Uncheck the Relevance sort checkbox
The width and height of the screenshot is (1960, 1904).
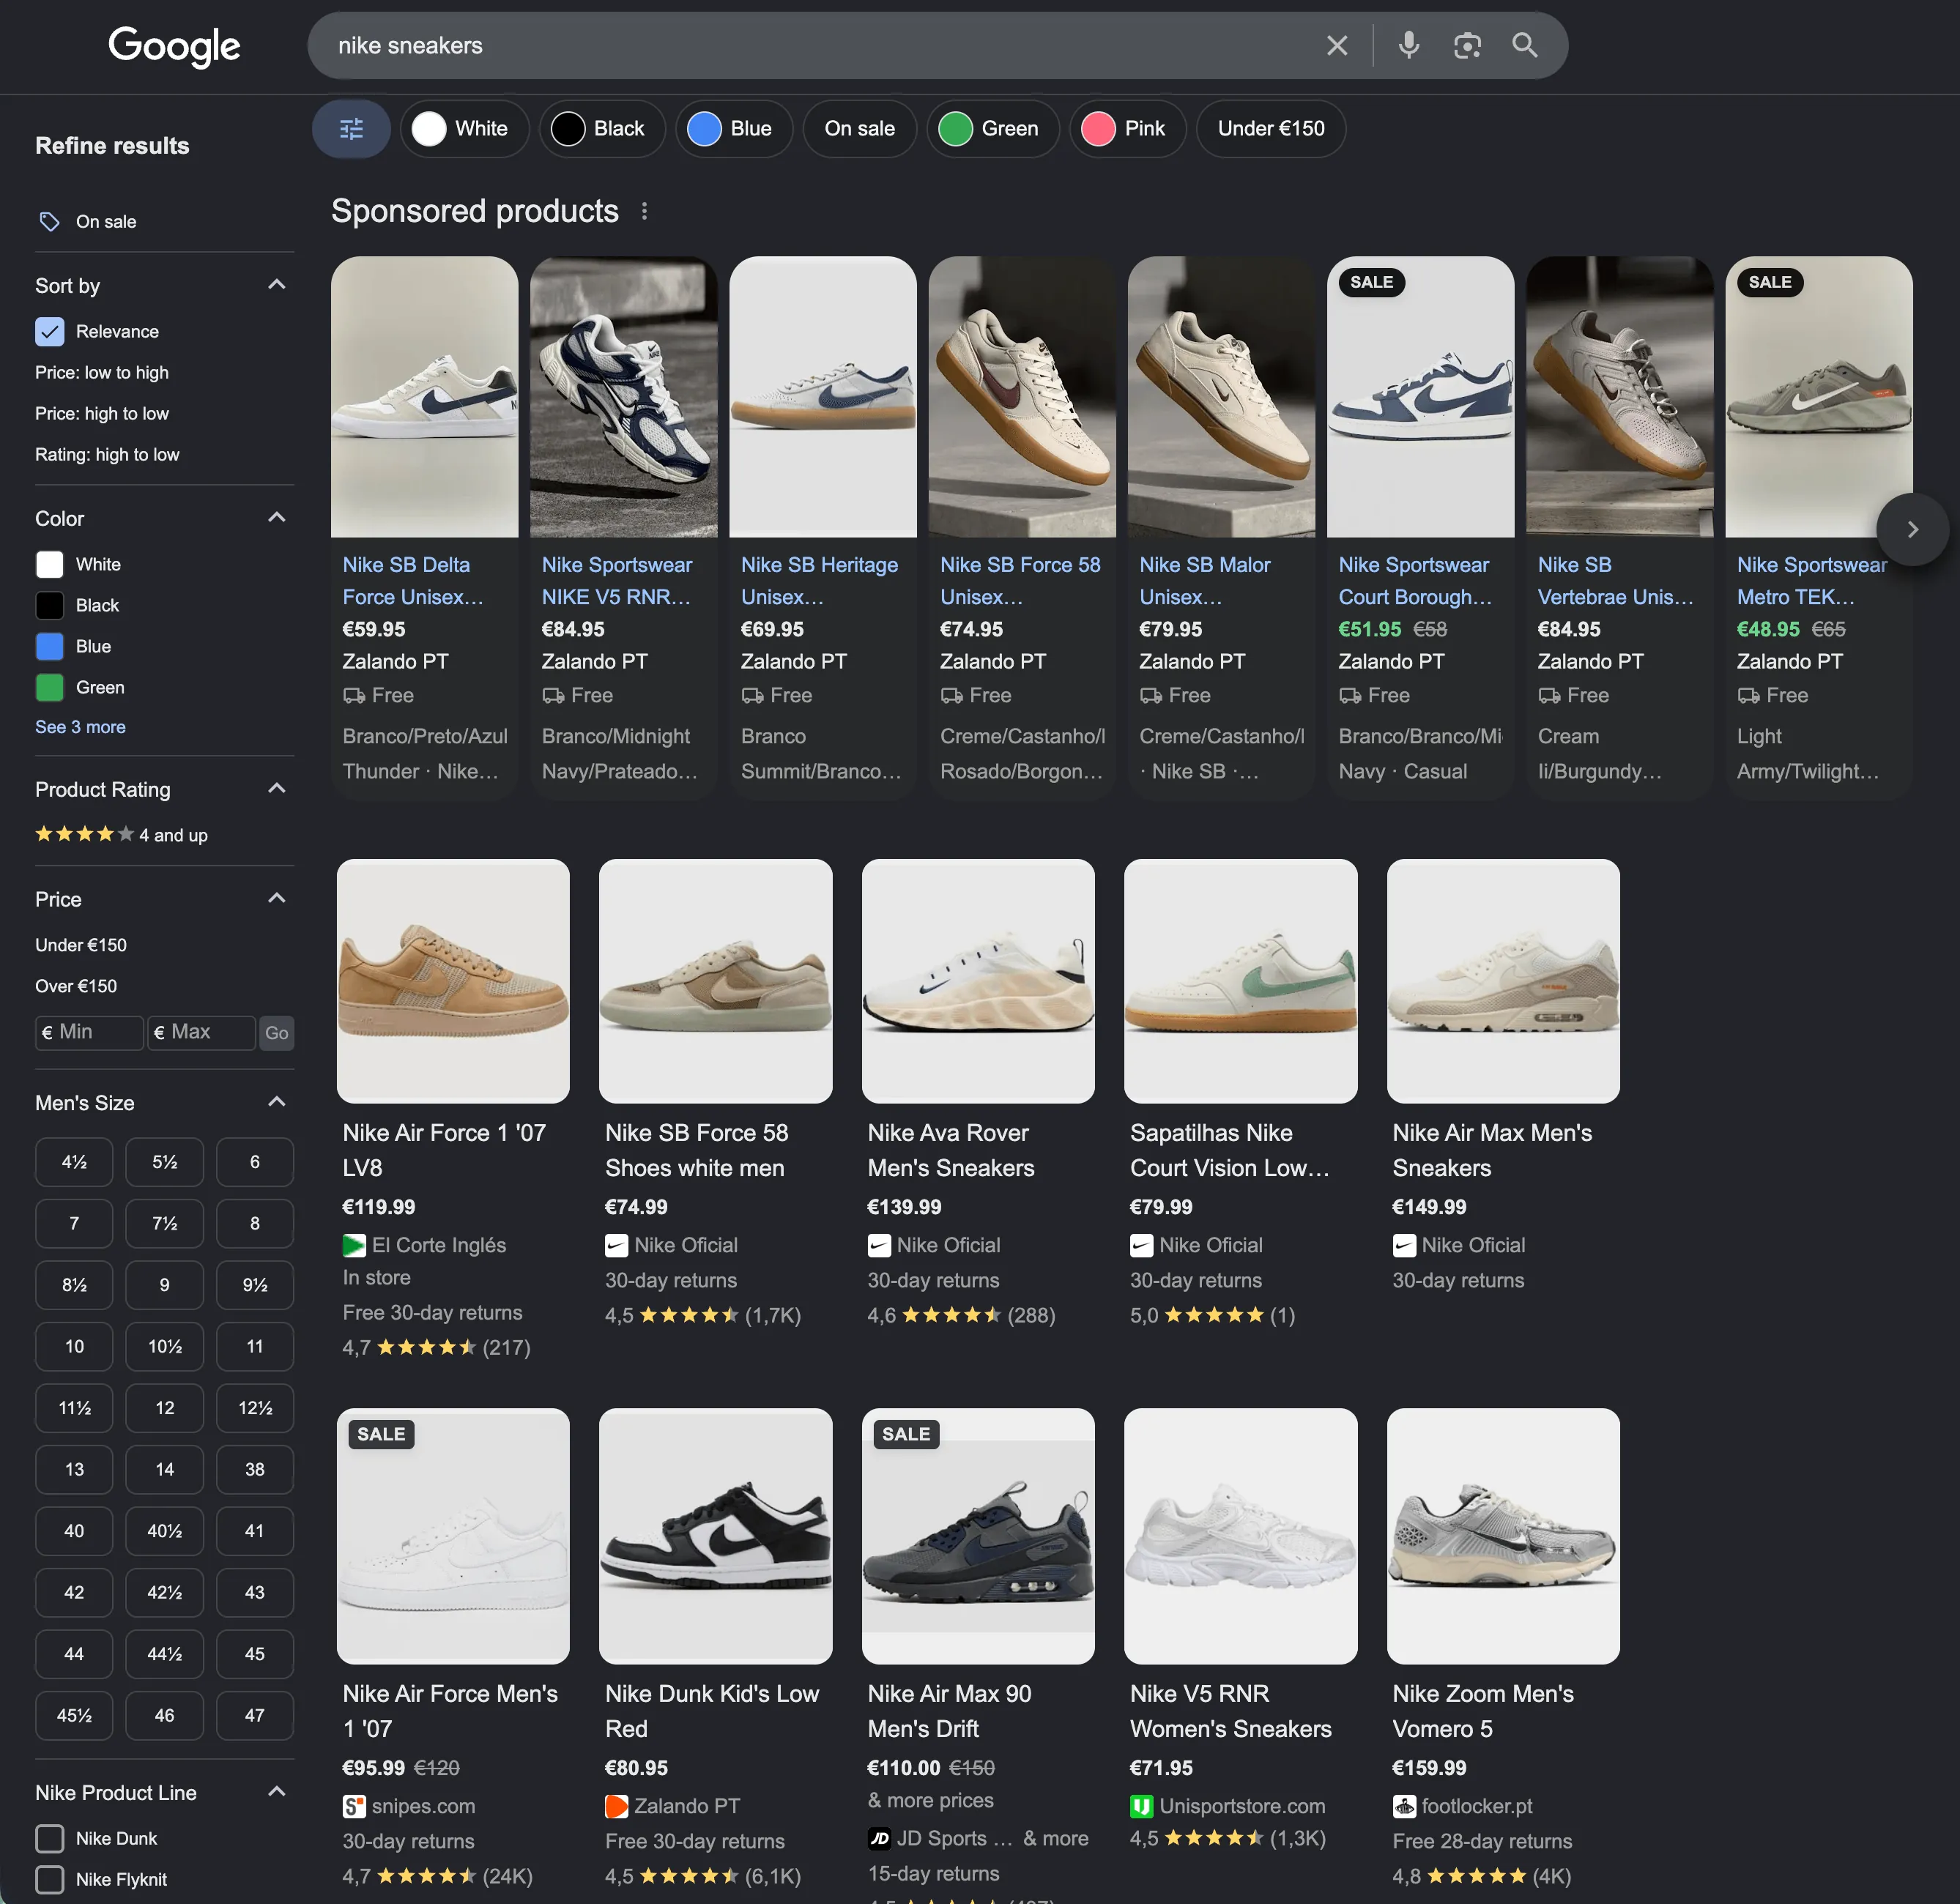49,331
